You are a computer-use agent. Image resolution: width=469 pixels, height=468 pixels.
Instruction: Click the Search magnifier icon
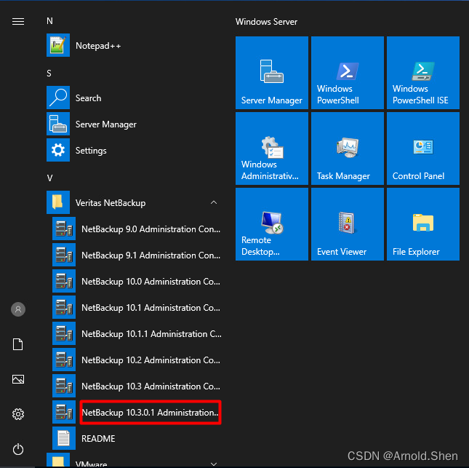tap(58, 98)
